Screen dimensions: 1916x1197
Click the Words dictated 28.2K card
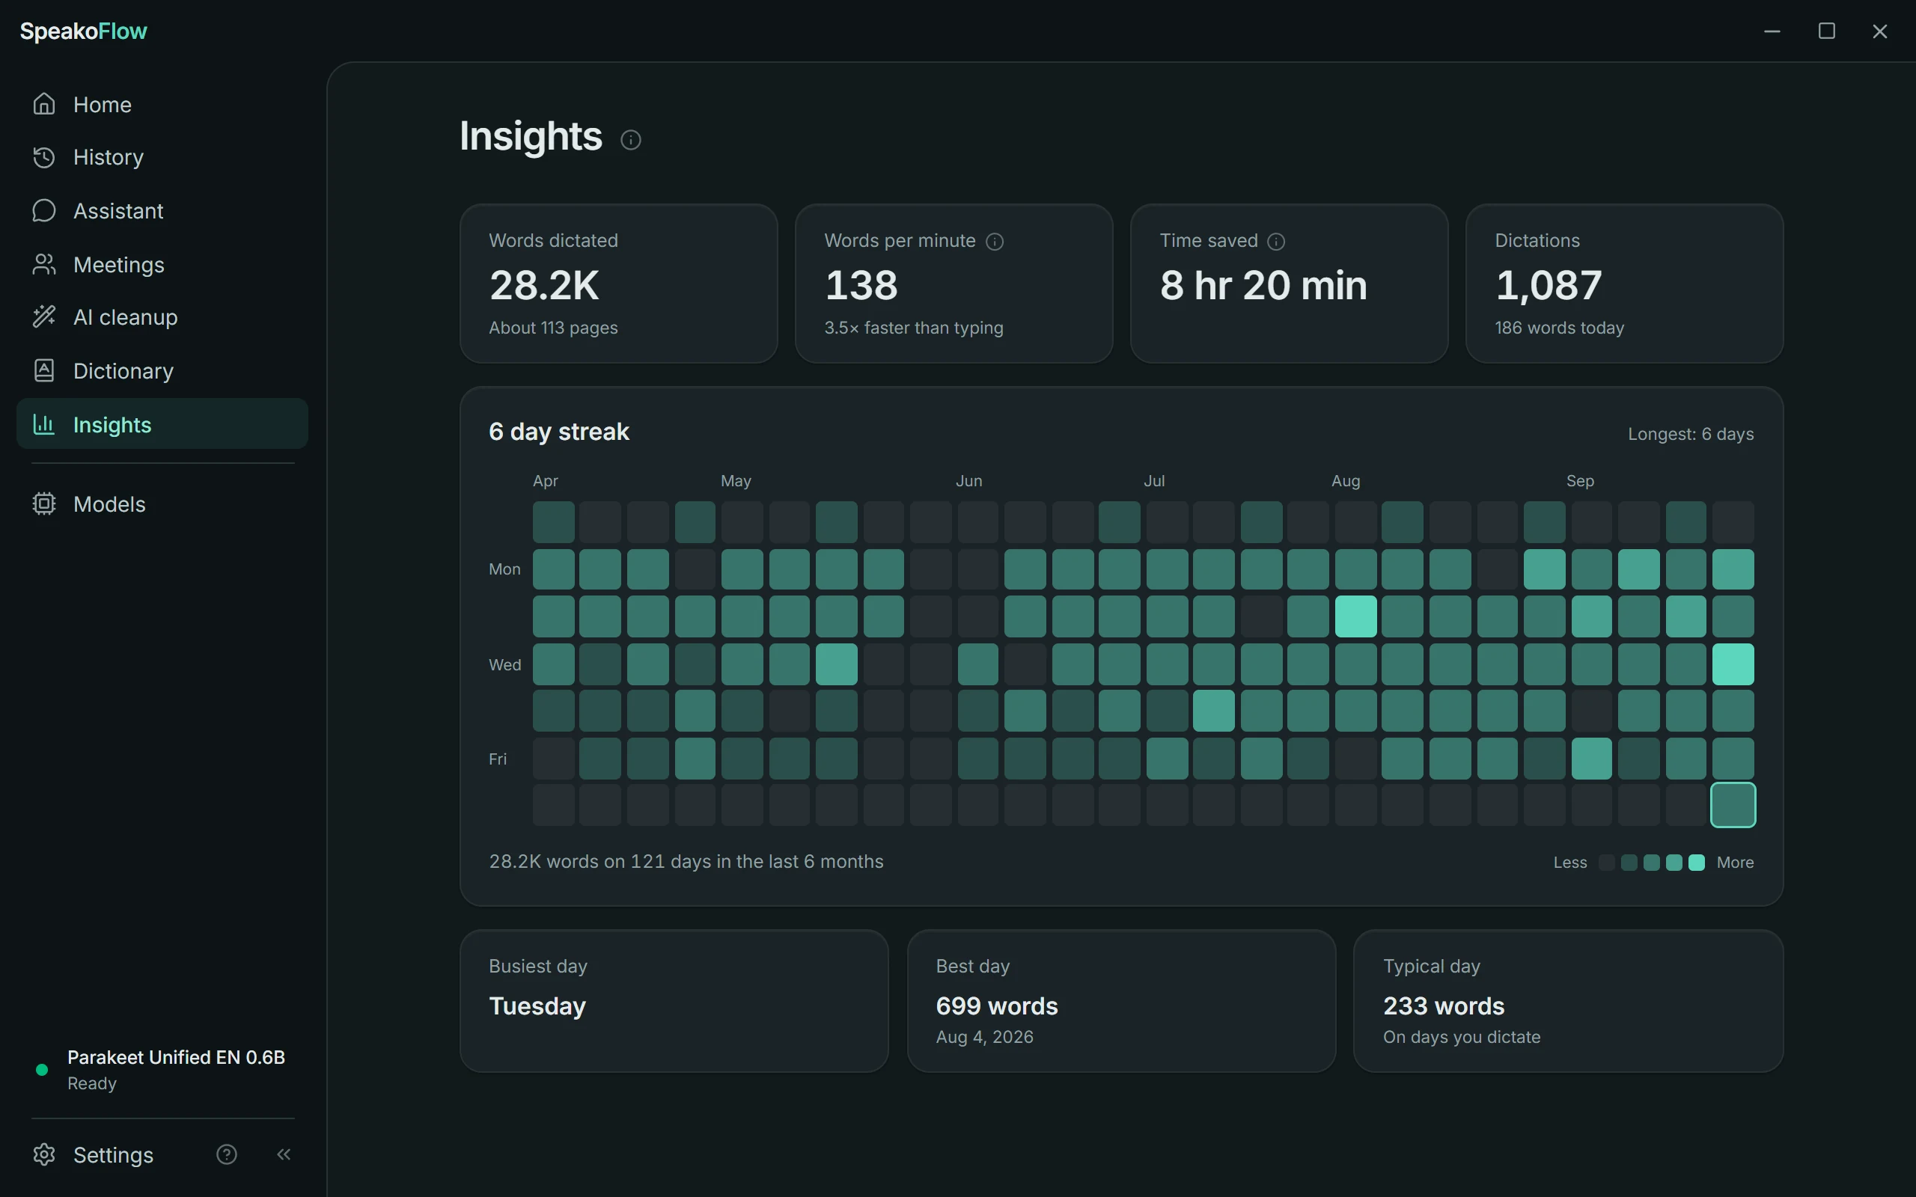tap(618, 284)
